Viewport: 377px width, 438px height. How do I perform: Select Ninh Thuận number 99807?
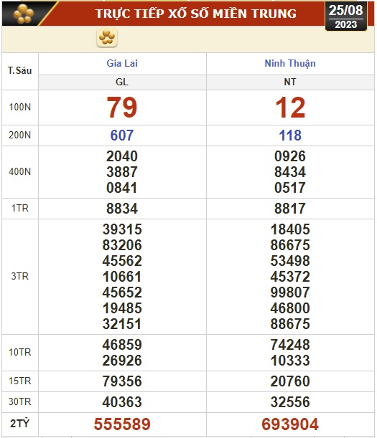pos(290,292)
